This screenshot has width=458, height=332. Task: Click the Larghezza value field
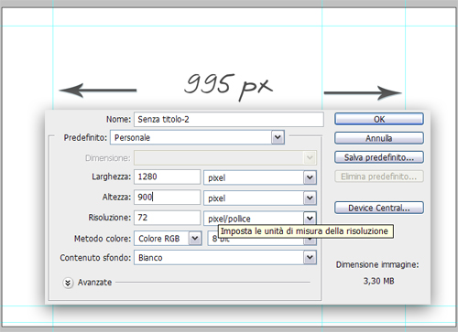(x=167, y=177)
